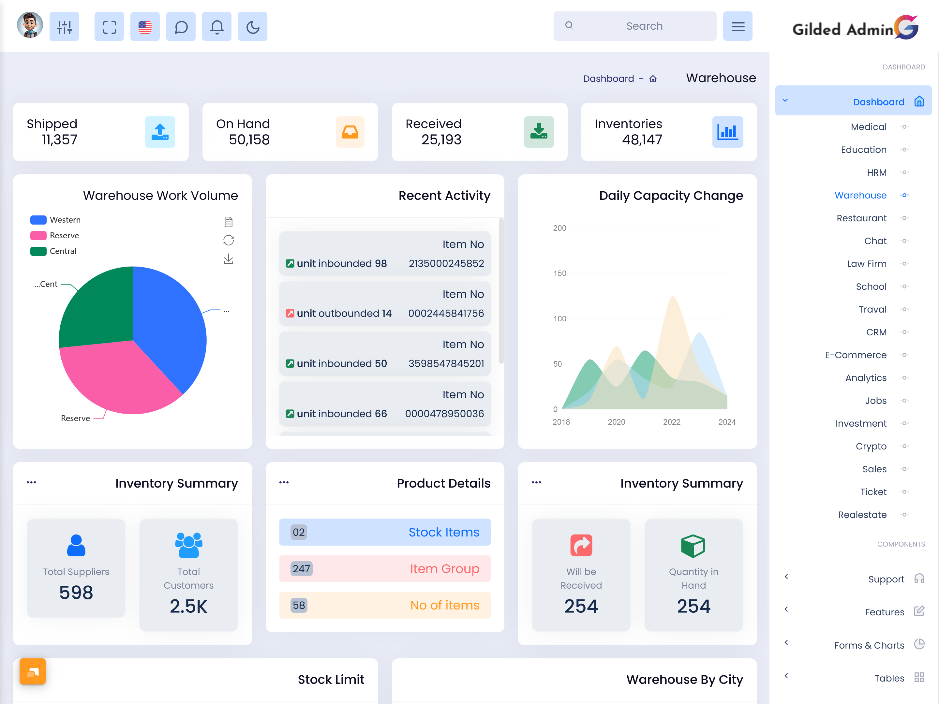Click the pie chart restore refresh icon
Screen dimensions: 939x704
point(228,241)
